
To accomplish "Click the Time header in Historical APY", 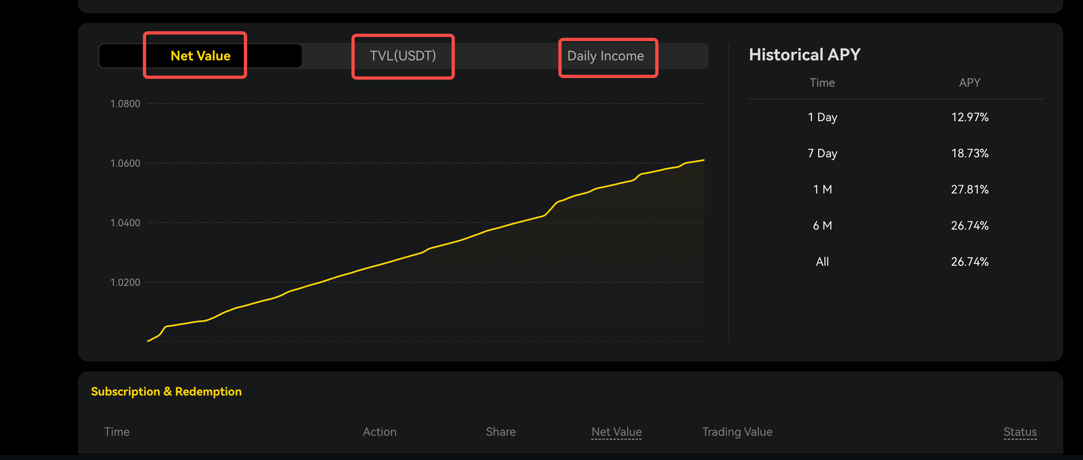I will (822, 83).
